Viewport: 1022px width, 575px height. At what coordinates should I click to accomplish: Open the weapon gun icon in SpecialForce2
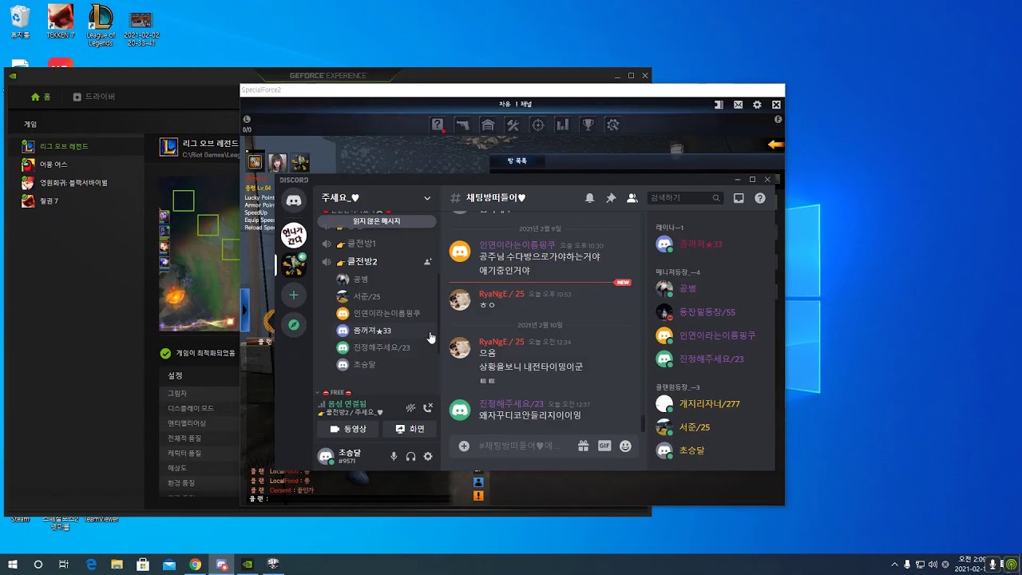point(462,125)
